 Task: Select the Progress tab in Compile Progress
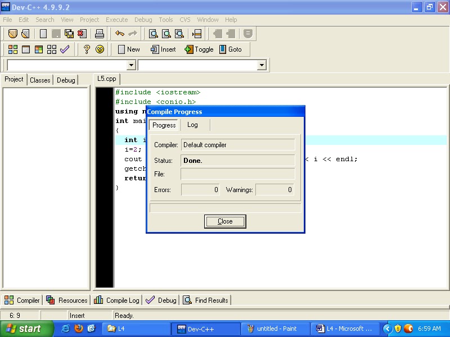point(164,125)
